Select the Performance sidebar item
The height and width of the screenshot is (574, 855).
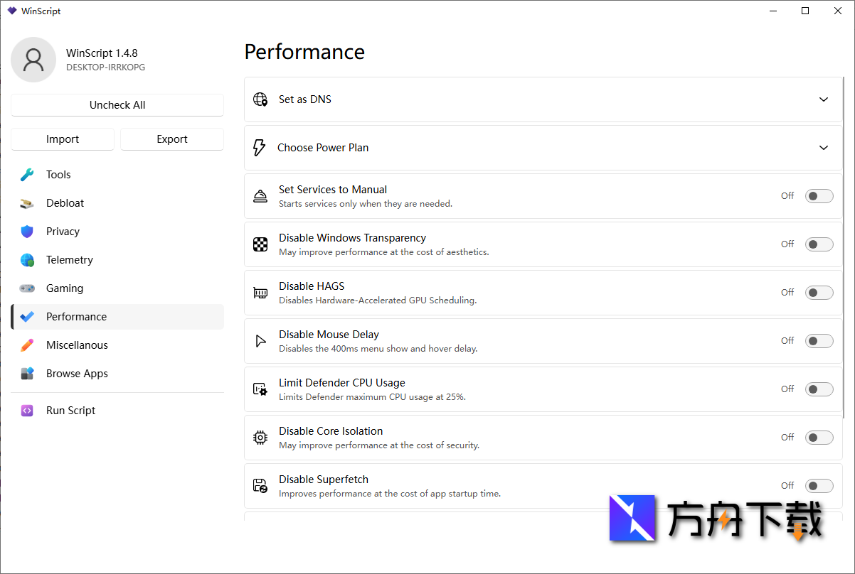(76, 317)
